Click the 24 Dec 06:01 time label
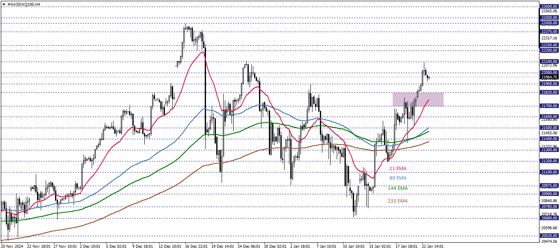Screen dimensions: 560x251 249,246
